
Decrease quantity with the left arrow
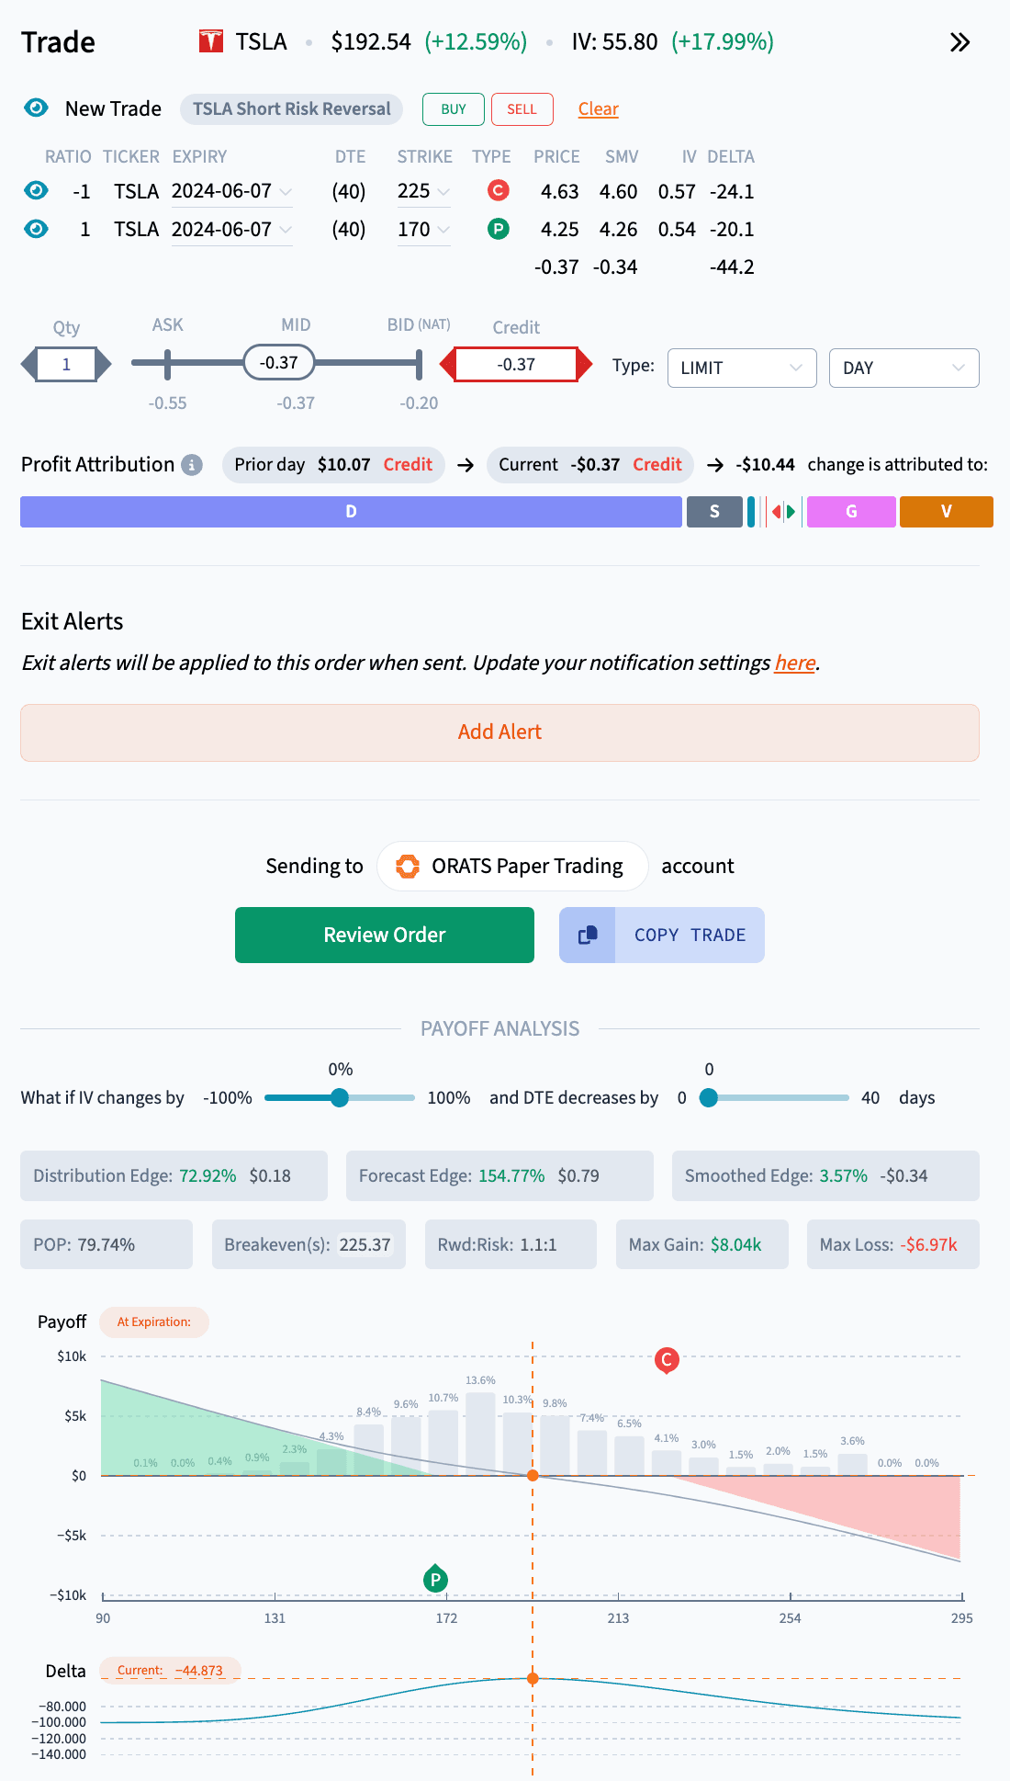click(x=28, y=365)
